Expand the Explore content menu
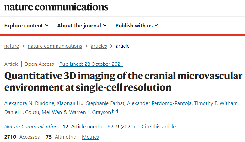Screen dimensions: 245x142 click(x=26, y=25)
